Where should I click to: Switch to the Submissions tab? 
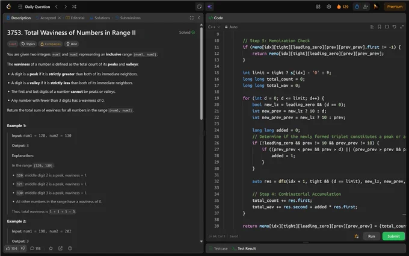click(128, 18)
